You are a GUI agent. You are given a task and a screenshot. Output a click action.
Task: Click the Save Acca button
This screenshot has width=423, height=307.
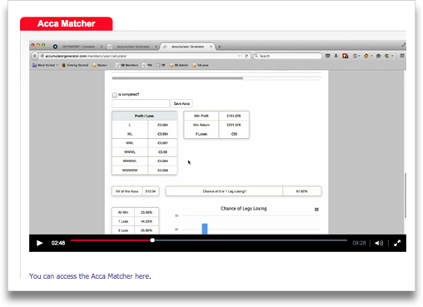[182, 103]
